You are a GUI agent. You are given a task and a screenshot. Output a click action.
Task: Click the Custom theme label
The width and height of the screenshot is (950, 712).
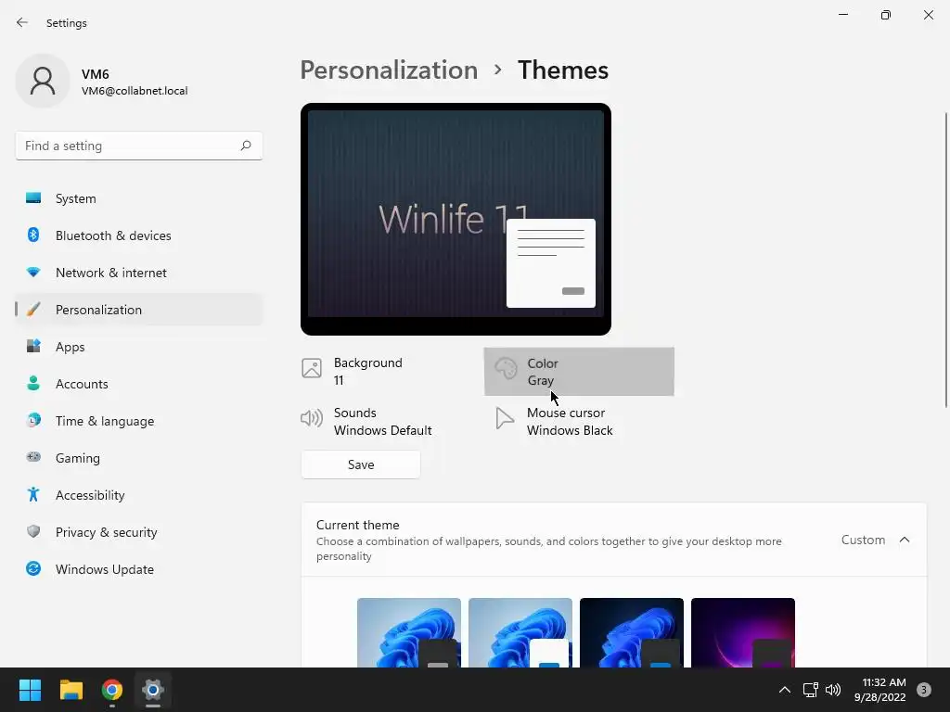coord(863,540)
